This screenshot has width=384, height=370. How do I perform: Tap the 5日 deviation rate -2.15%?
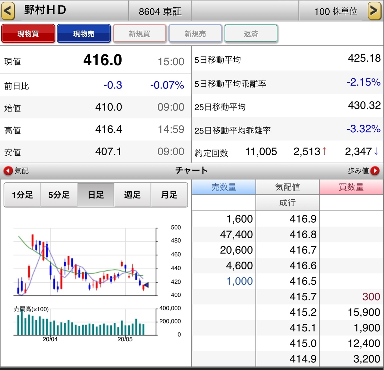(364, 82)
